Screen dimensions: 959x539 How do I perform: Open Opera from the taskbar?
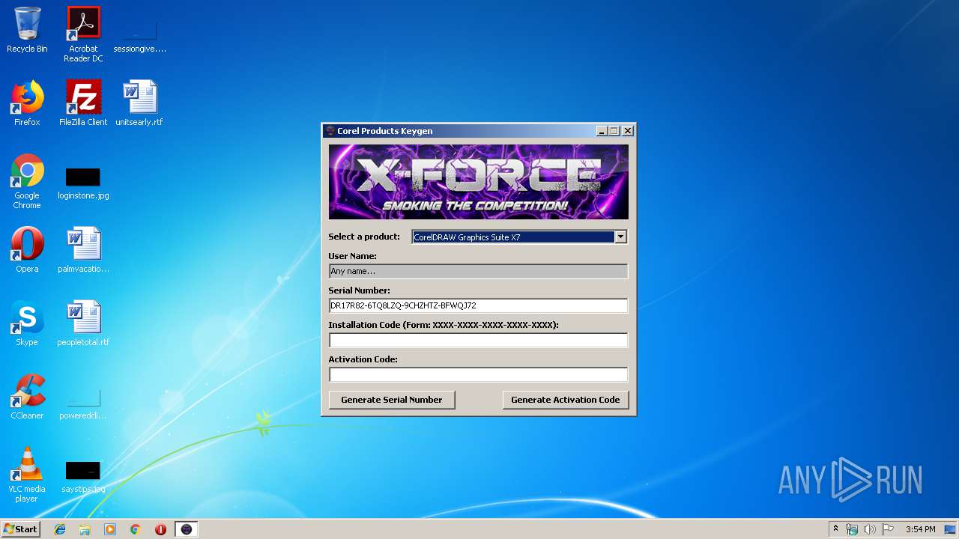[x=160, y=529]
